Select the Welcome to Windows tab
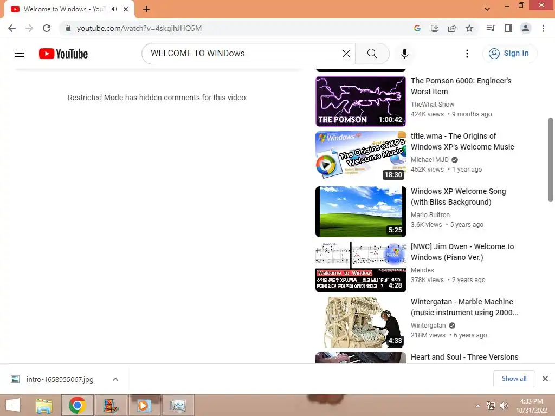This screenshot has height=416, width=555. pyautogui.click(x=64, y=9)
